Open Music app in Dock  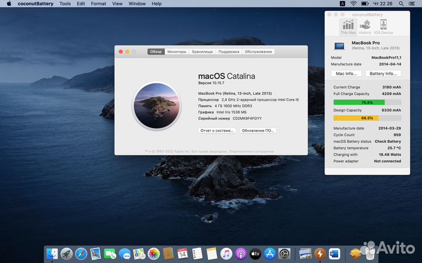pos(226,254)
